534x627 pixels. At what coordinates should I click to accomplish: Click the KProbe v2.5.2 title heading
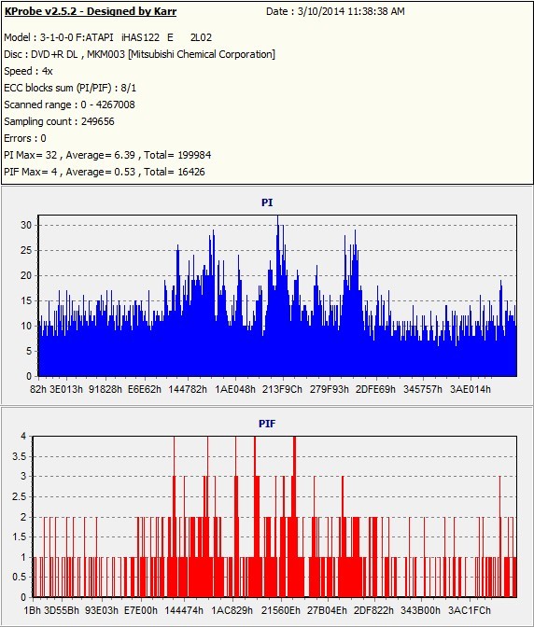pos(91,11)
